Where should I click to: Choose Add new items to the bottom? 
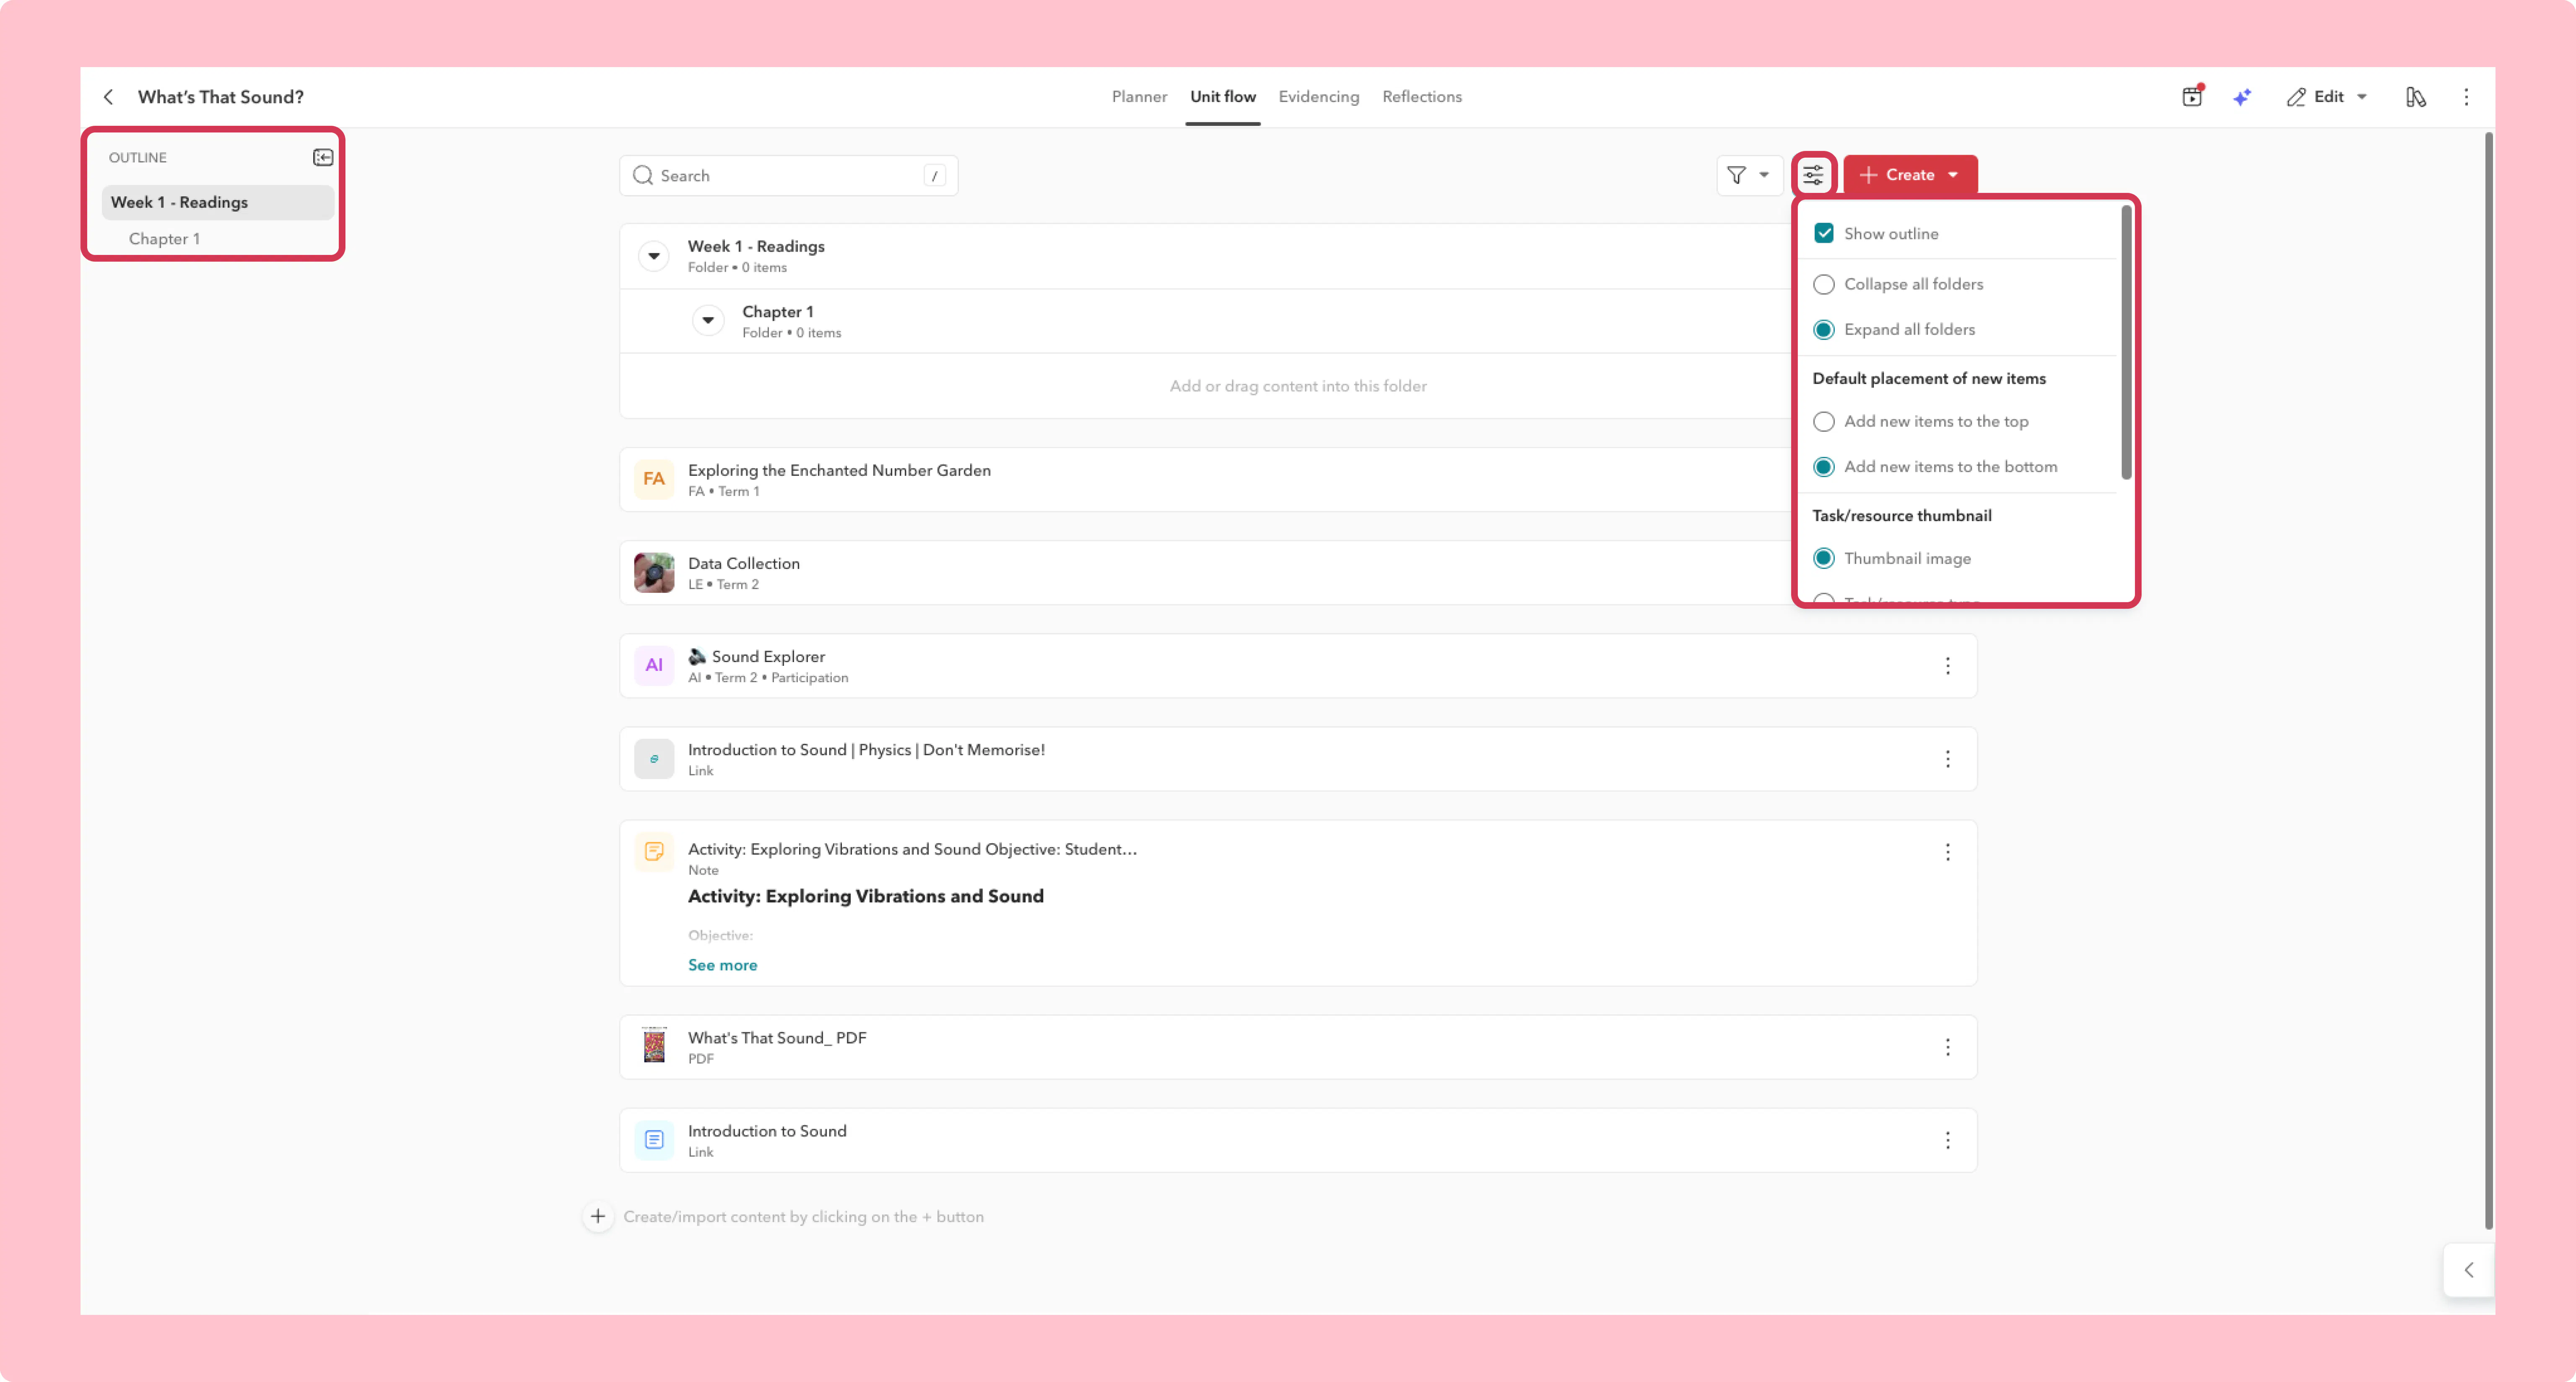[x=1823, y=467]
